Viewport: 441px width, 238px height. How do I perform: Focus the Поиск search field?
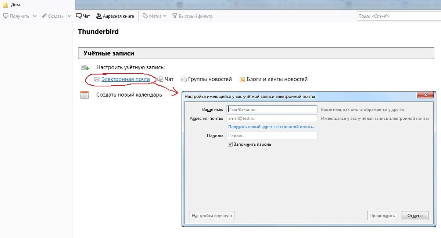(x=399, y=16)
